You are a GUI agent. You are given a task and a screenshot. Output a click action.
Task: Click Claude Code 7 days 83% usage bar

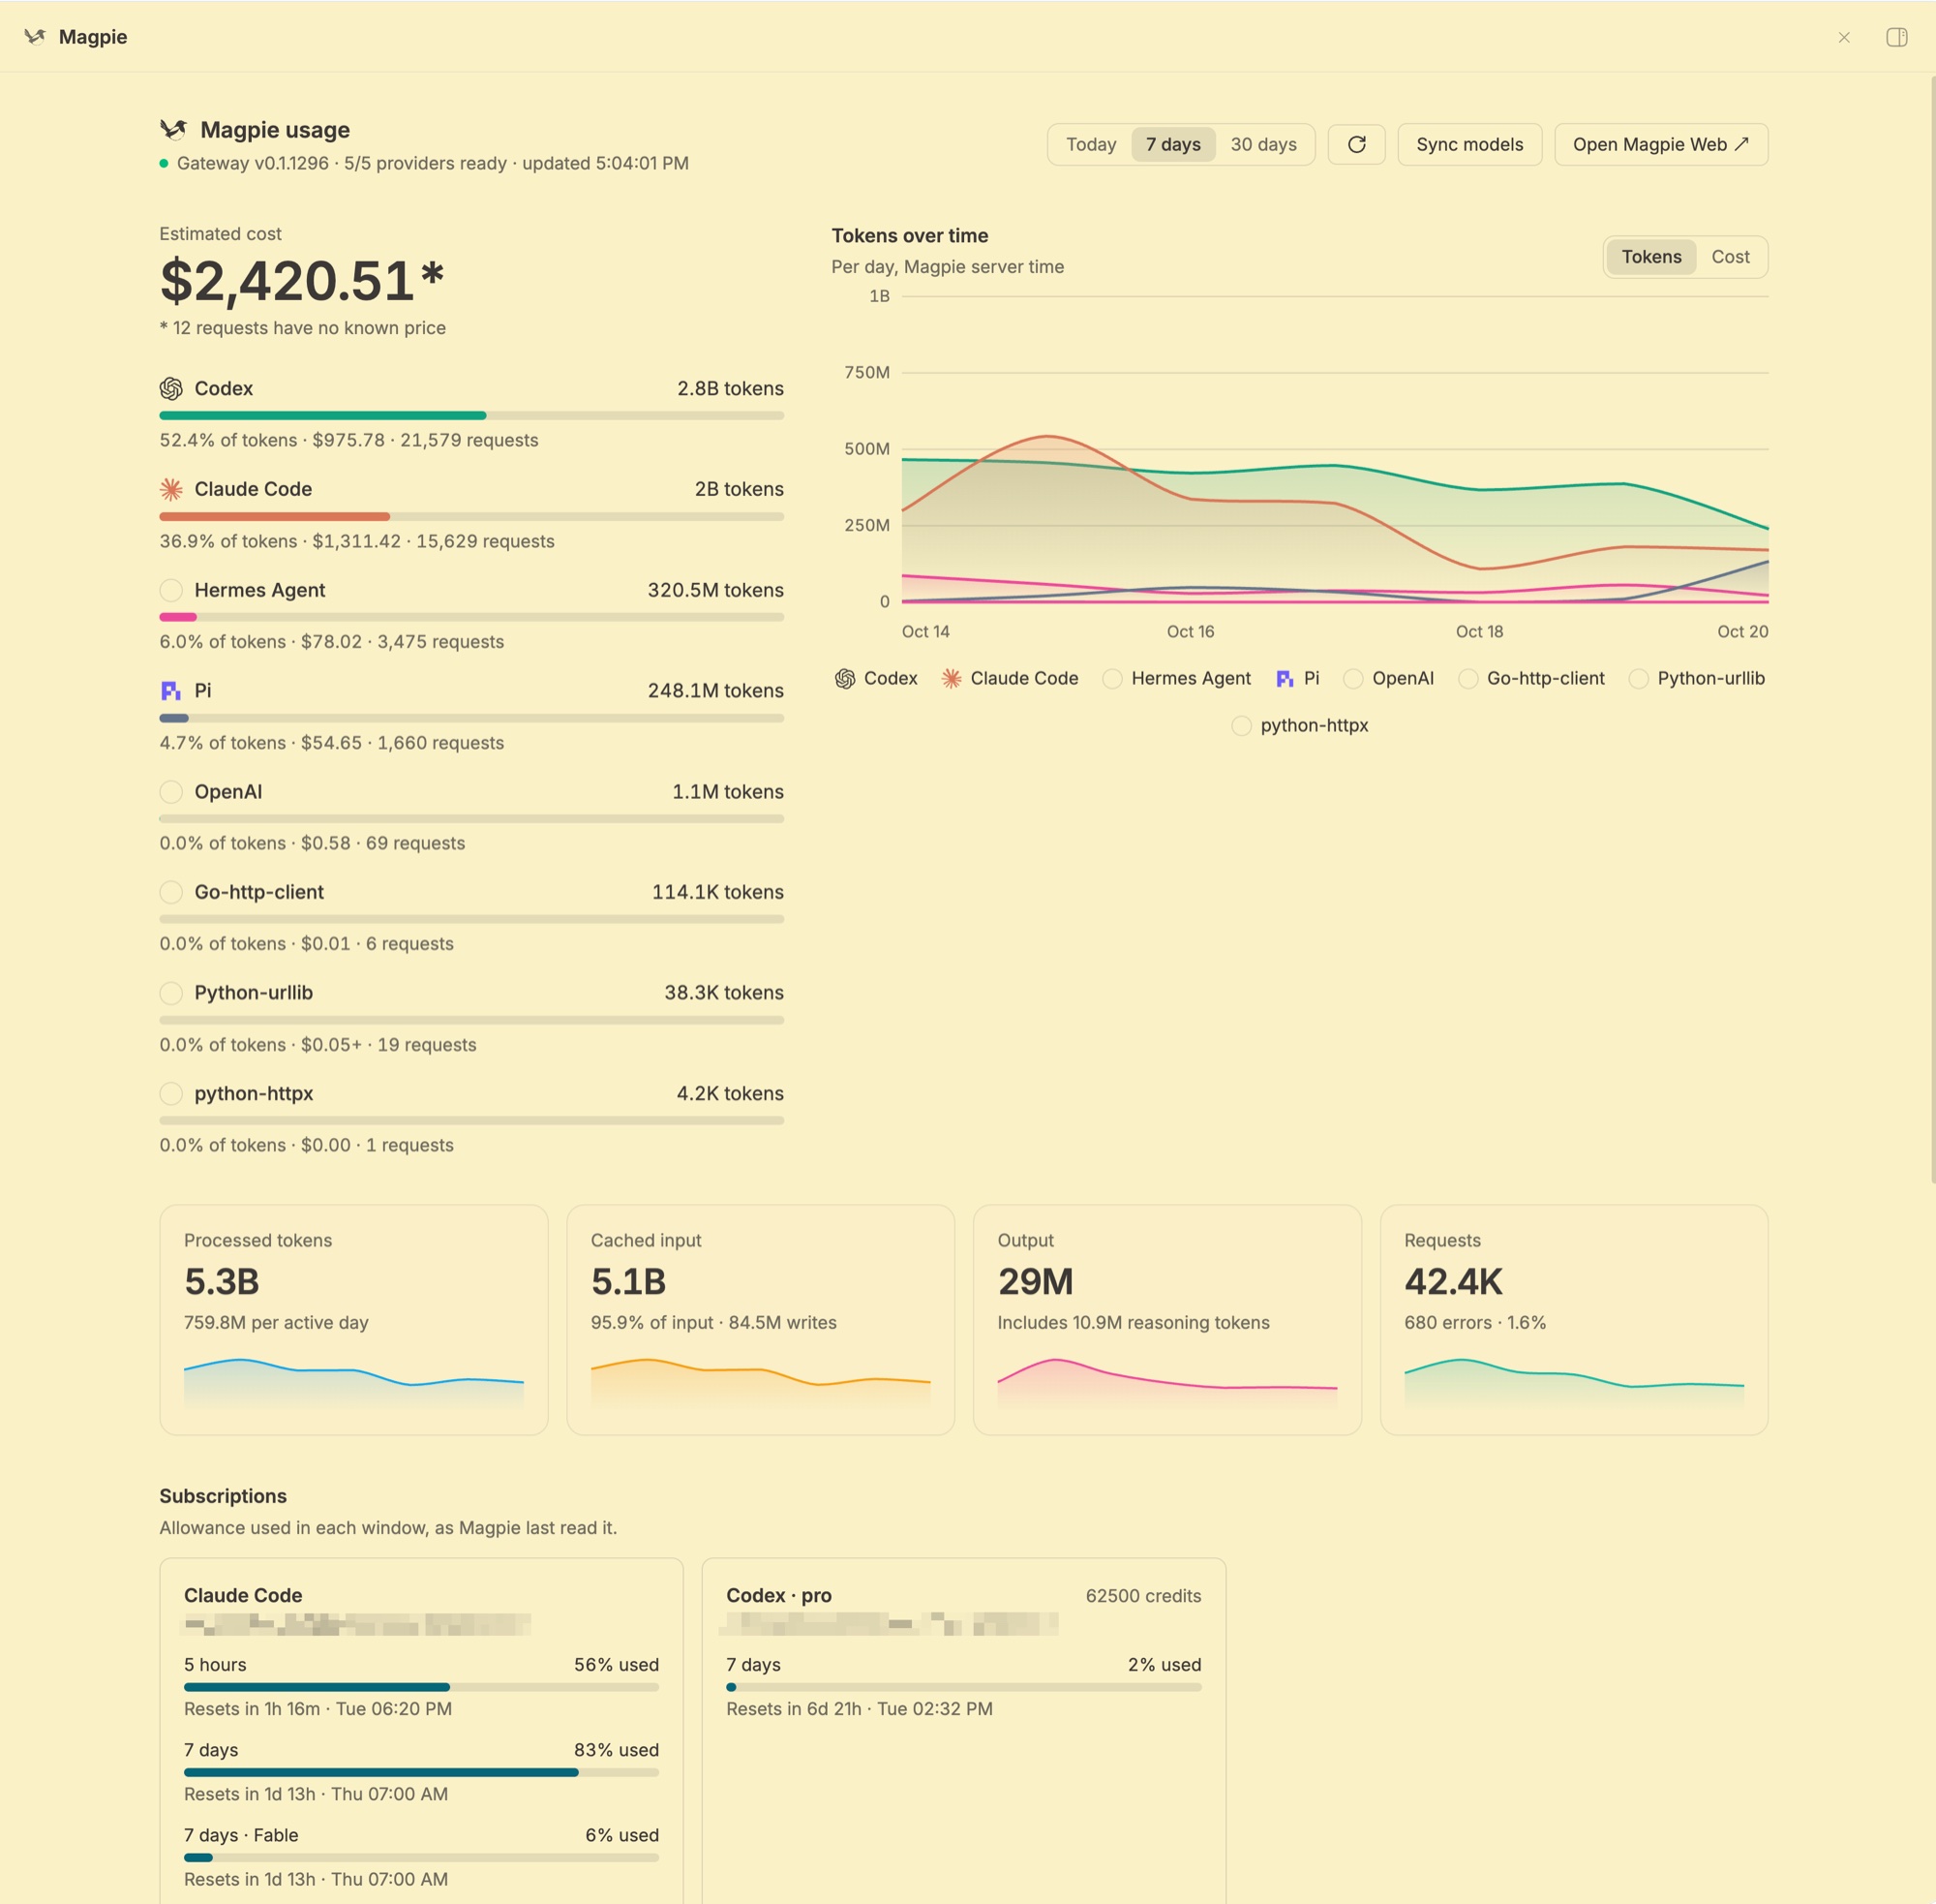click(421, 1772)
